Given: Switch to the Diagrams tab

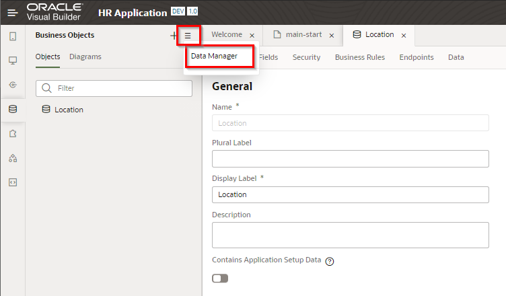Looking at the screenshot, I should click(85, 57).
